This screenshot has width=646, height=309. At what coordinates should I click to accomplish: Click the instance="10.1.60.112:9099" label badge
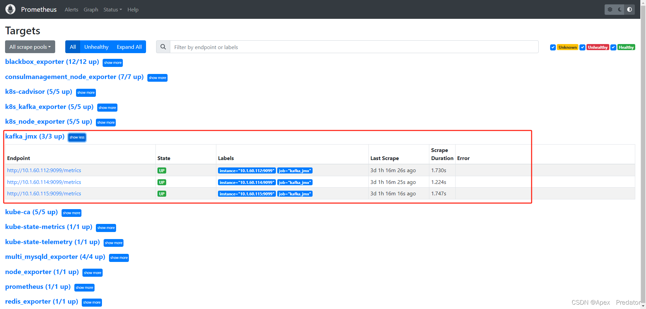[x=247, y=170]
